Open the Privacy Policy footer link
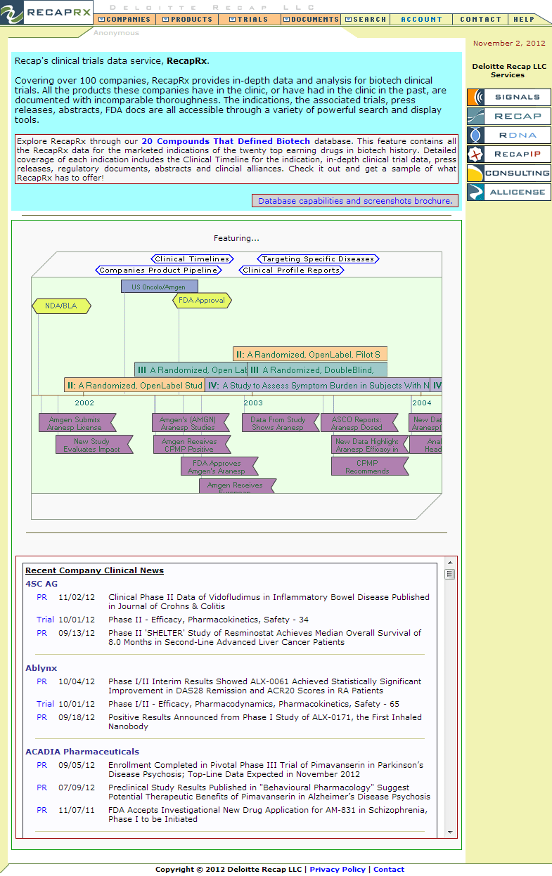Viewport: 552px width, 876px height. 338,870
